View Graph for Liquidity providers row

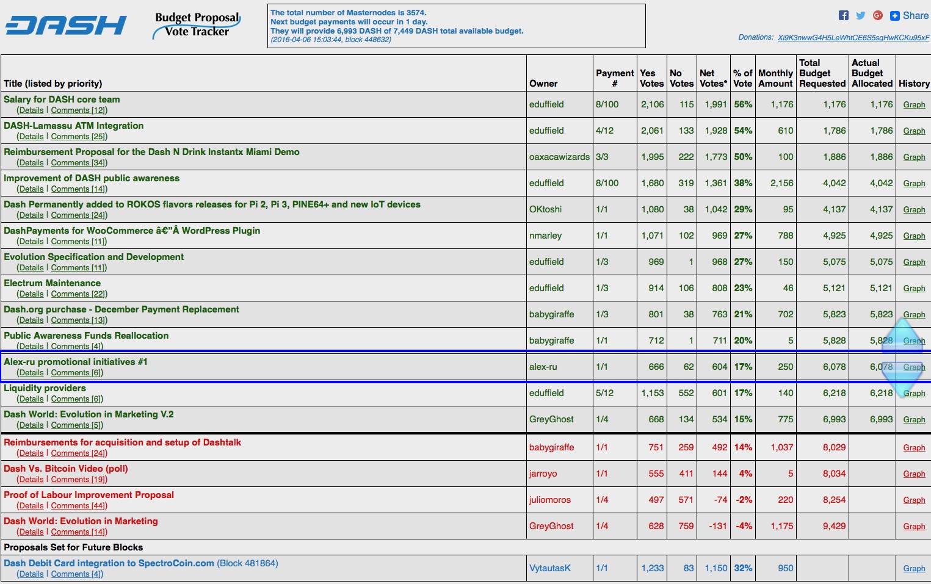point(914,394)
